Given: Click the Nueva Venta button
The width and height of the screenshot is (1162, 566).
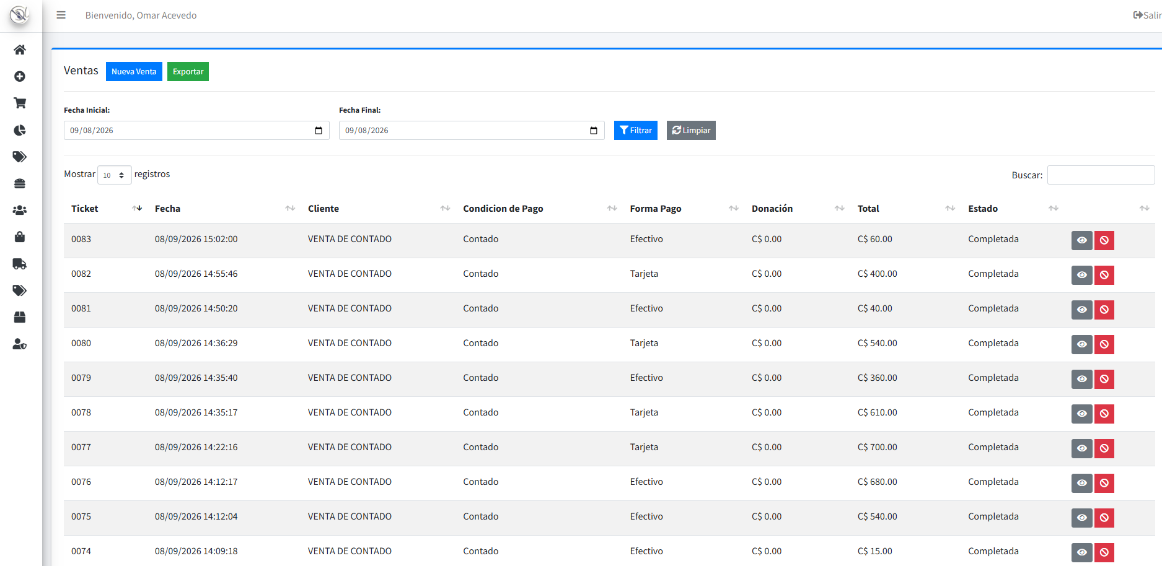Looking at the screenshot, I should [134, 72].
